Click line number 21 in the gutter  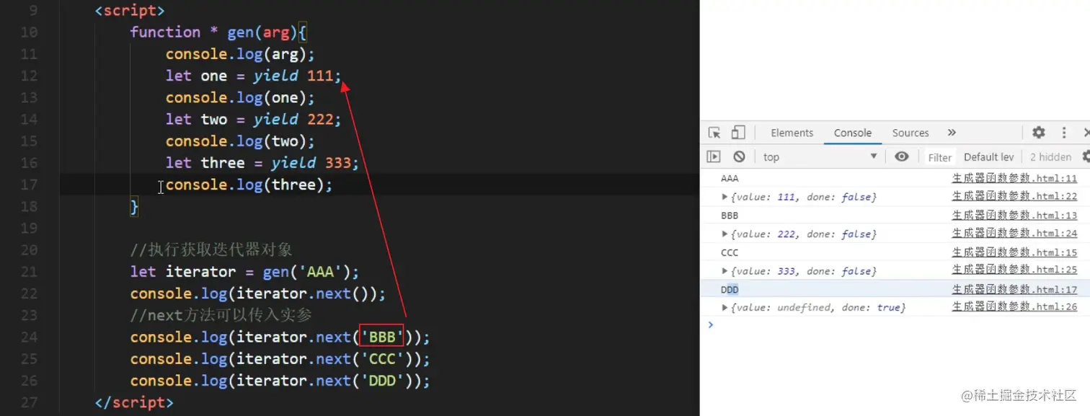click(x=30, y=272)
